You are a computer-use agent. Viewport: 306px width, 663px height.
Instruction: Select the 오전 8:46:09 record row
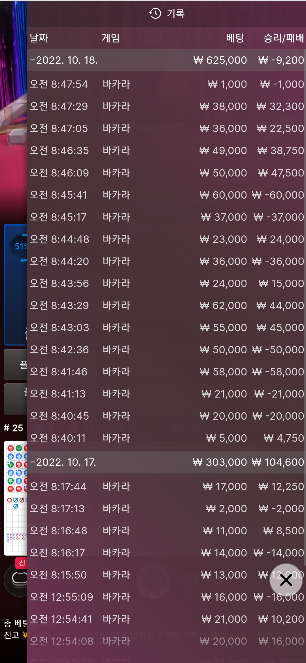tap(167, 173)
